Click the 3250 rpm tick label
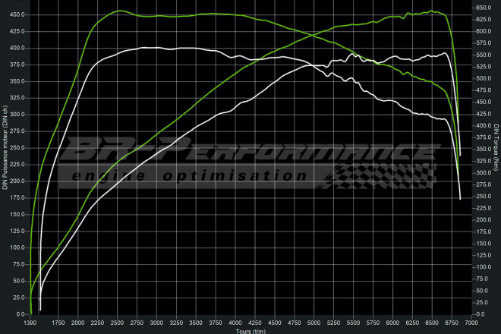Viewport: 501px width, 334px height. (176, 323)
